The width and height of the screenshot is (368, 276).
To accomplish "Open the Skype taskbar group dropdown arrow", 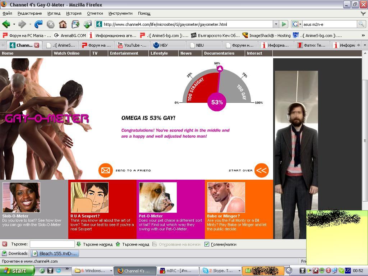I will pos(239,271).
